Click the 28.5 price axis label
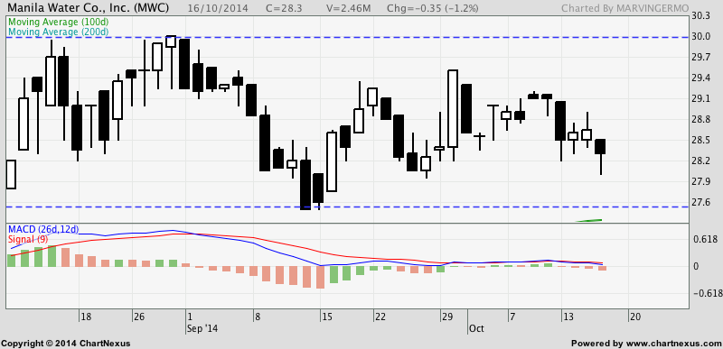This screenshot has width=723, height=349. point(701,141)
